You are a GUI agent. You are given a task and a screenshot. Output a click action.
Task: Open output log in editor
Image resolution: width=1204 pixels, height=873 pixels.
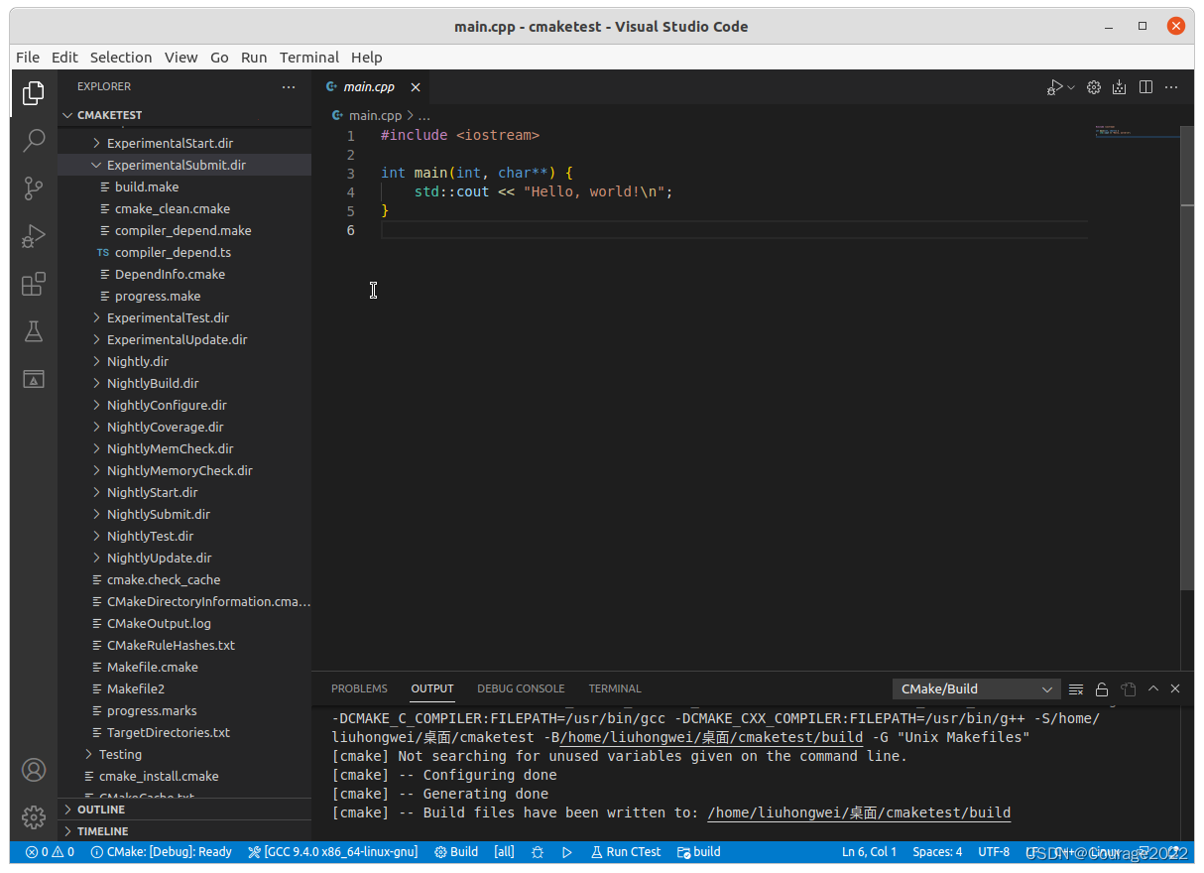1128,689
